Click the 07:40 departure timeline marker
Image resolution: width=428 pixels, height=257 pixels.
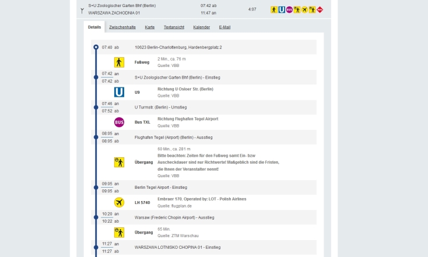[96, 47]
